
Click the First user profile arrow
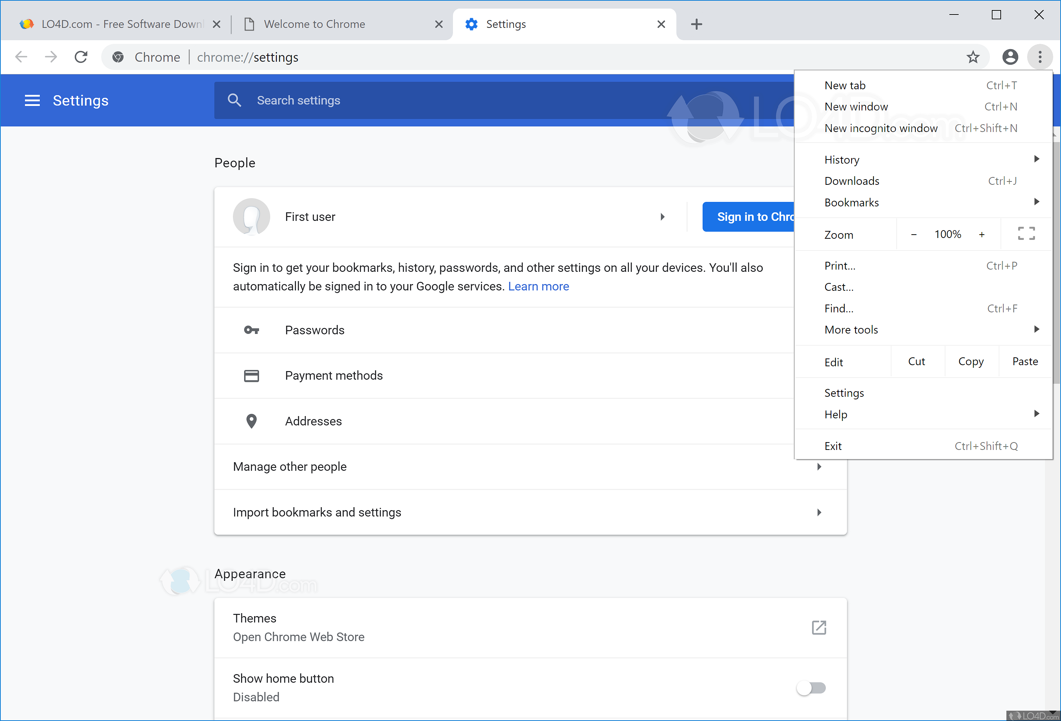[661, 216]
